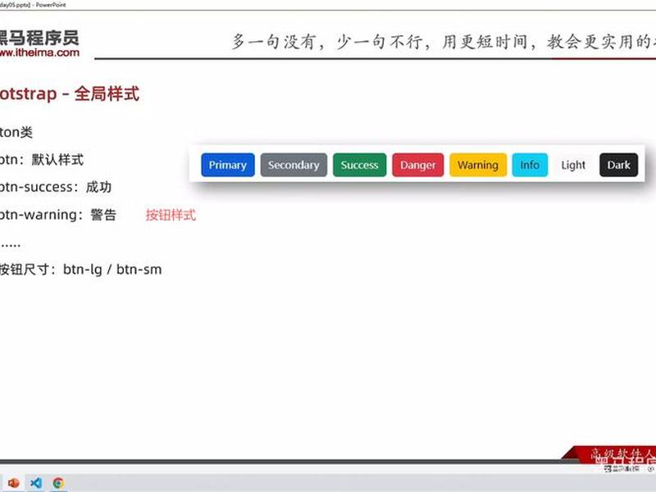Click the black Dark button

point(618,165)
